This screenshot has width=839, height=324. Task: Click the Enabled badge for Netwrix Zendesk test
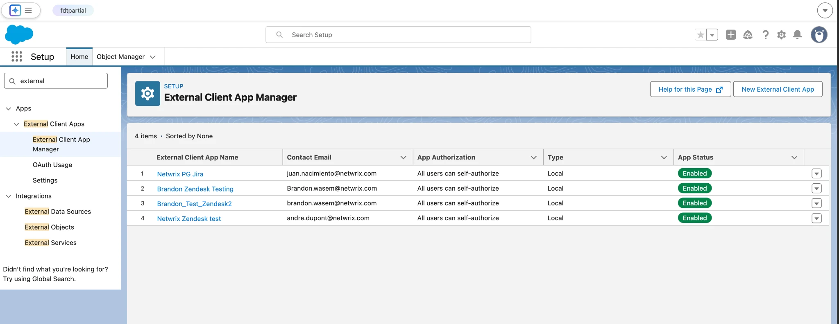695,218
